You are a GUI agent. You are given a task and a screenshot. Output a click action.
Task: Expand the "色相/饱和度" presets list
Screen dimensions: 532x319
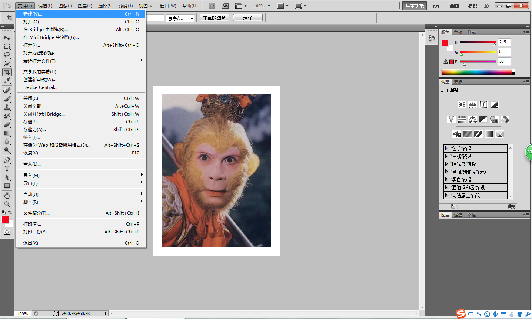(446, 172)
